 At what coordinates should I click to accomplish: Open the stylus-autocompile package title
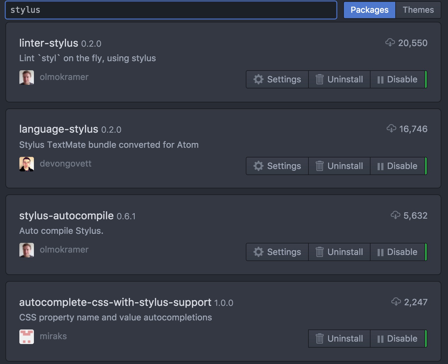pyautogui.click(x=66, y=216)
